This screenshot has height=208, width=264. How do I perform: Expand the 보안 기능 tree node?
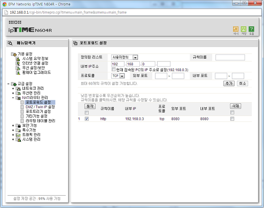point(13,126)
